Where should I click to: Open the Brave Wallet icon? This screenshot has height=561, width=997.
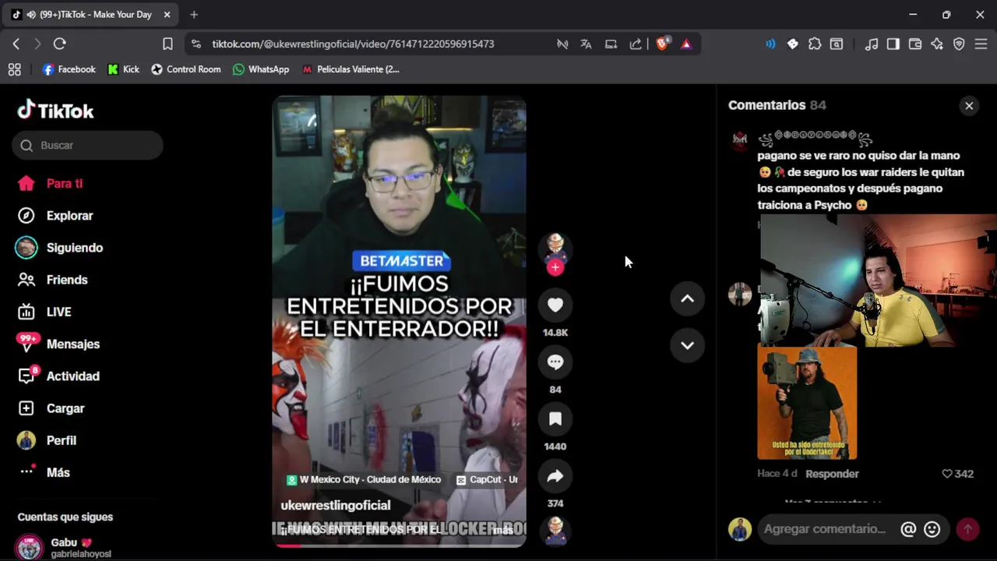coord(915,44)
